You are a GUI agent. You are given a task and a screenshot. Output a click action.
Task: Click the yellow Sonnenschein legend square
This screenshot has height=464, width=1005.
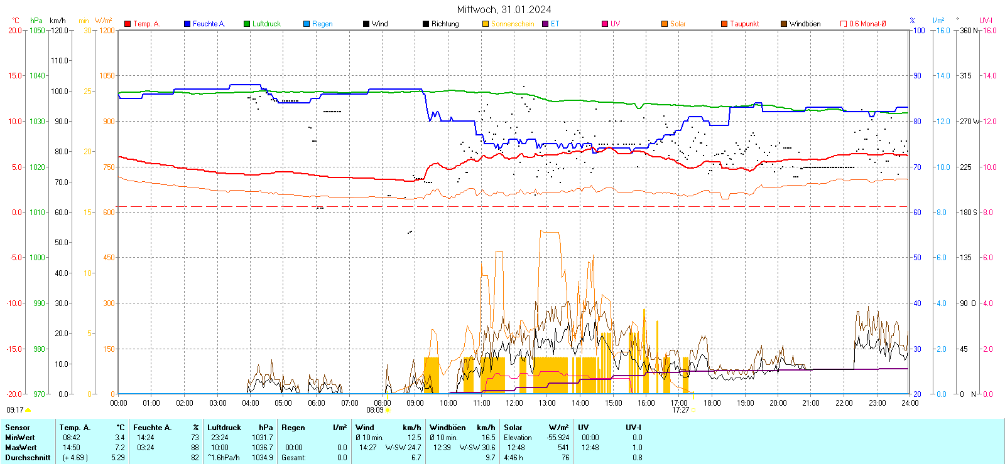pos(486,24)
